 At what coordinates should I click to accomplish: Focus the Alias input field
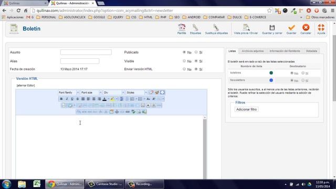coord(80,61)
